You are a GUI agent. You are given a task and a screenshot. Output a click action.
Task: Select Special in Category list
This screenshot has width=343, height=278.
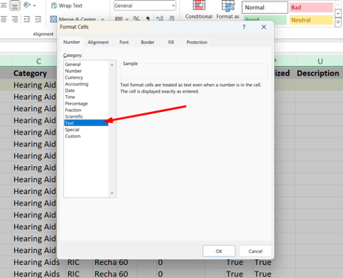(x=86, y=129)
